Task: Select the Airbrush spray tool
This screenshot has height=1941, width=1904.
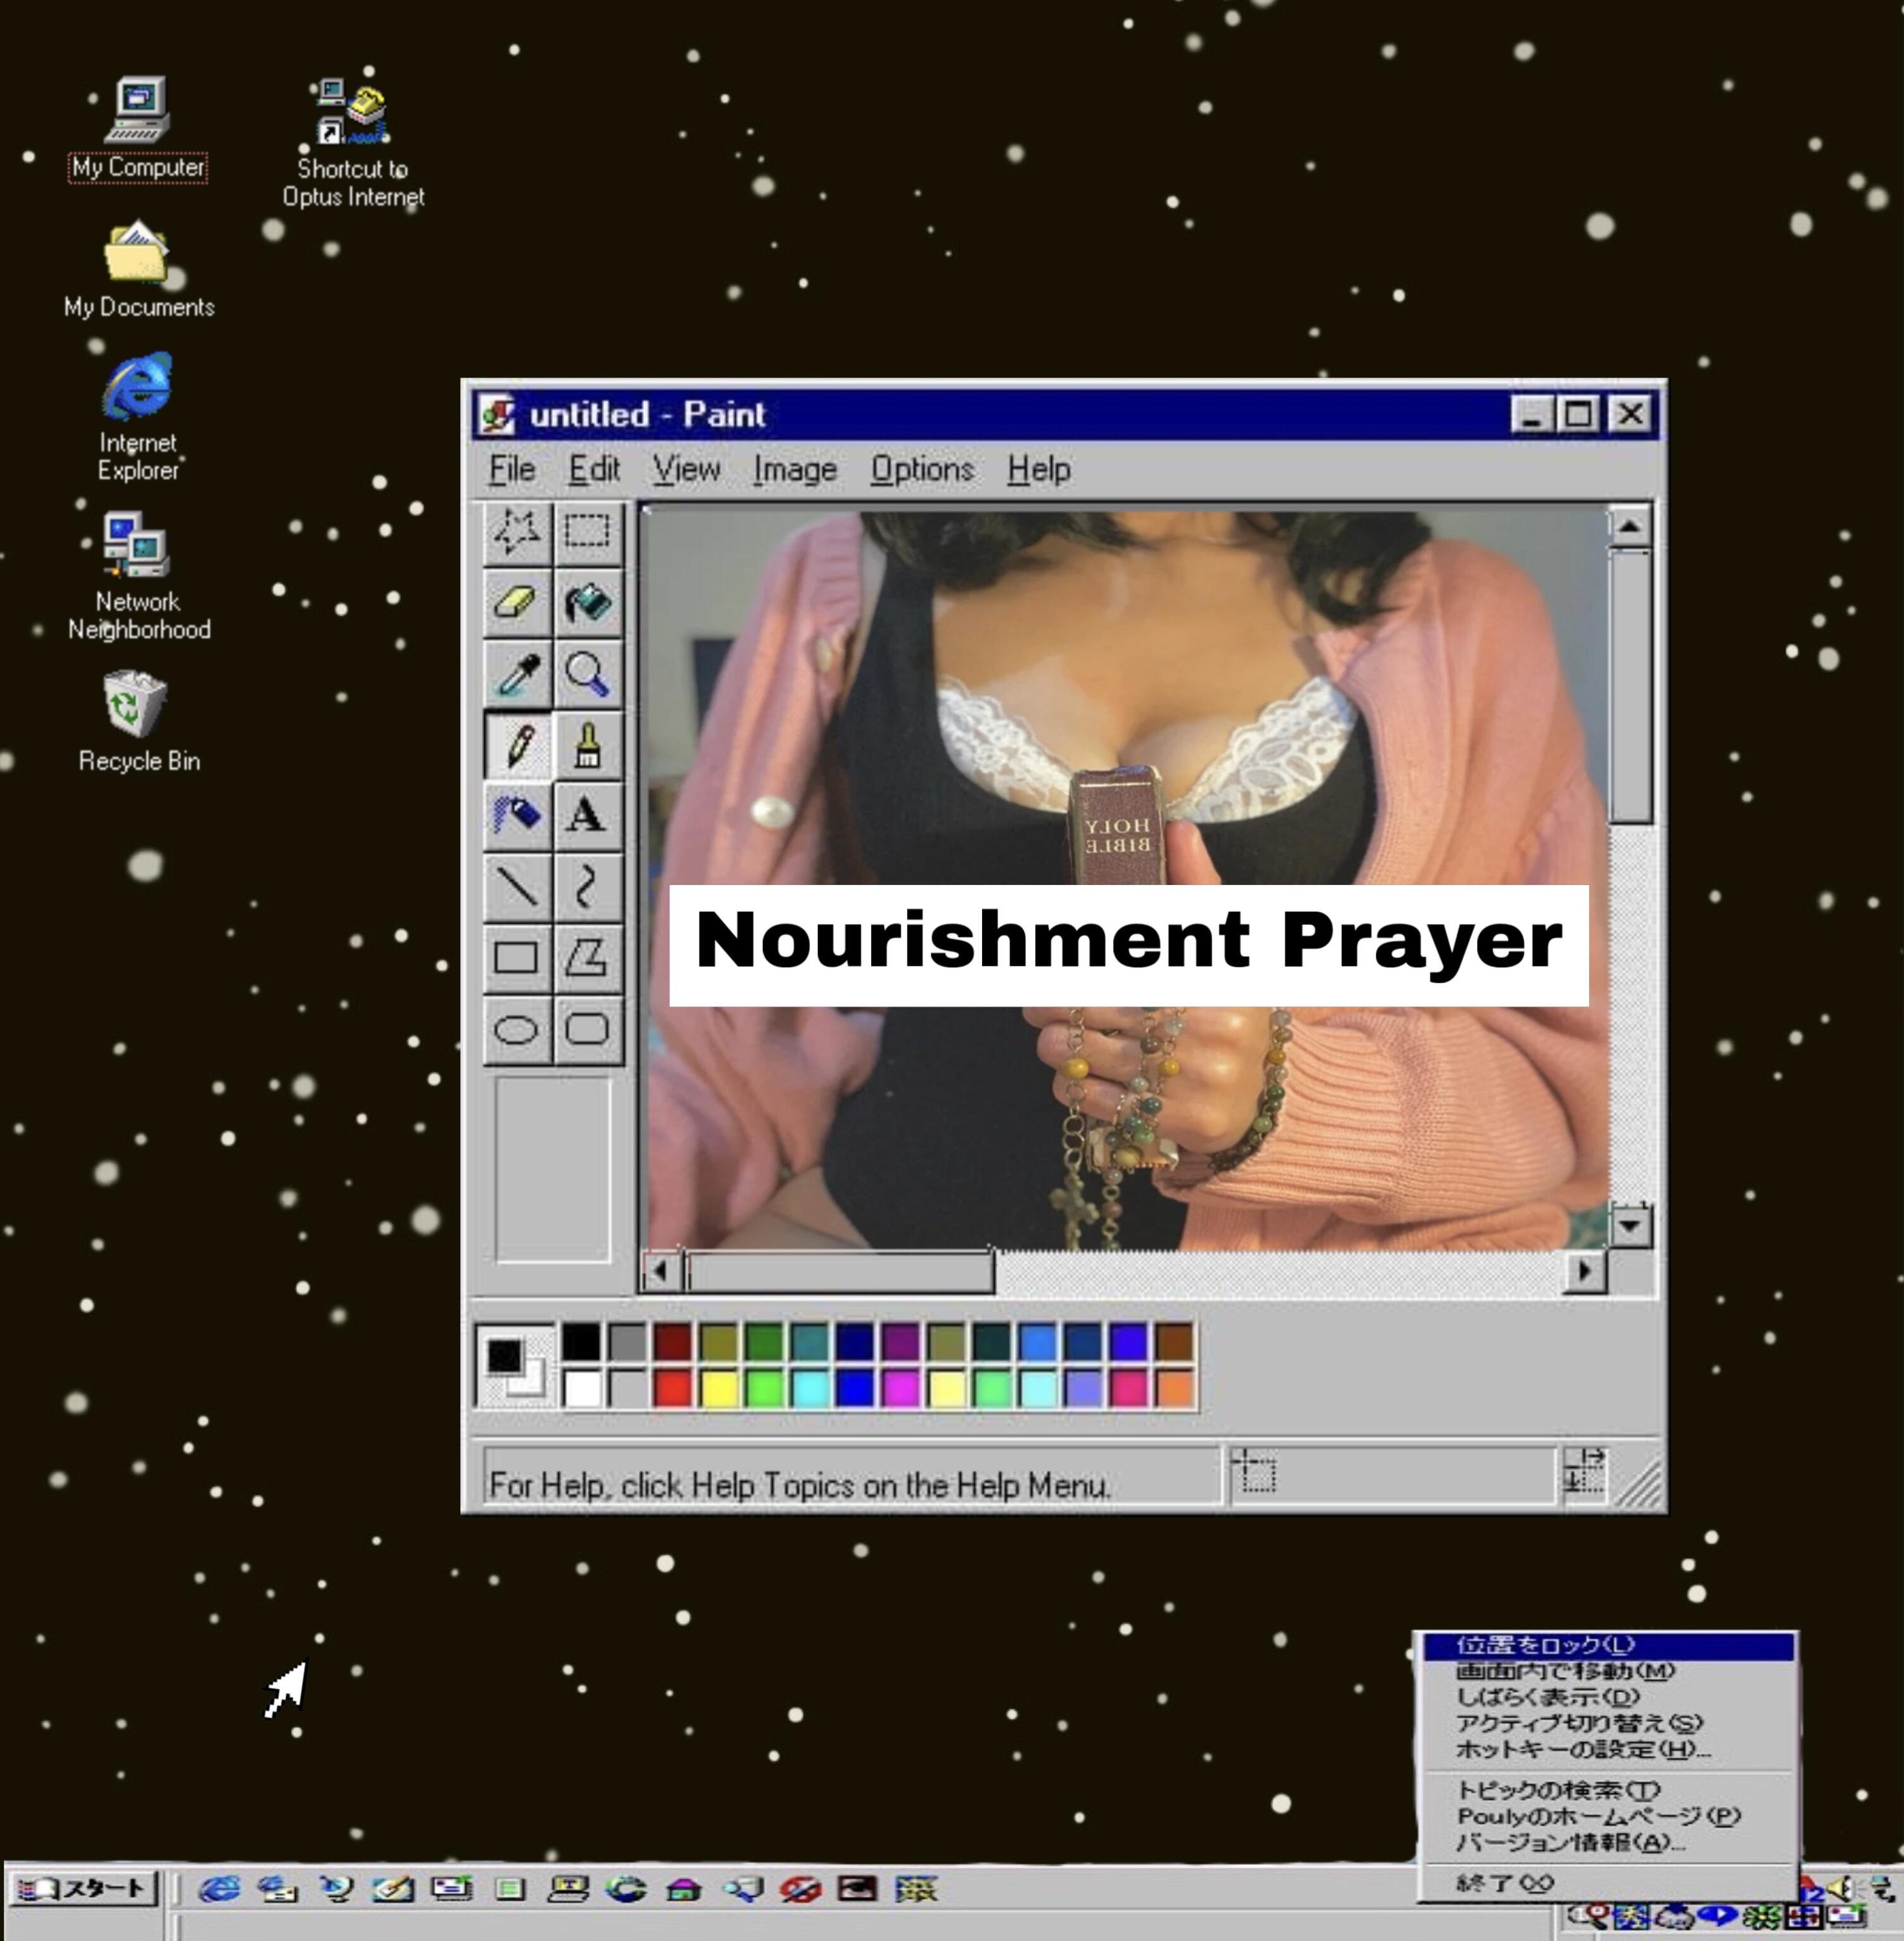Action: coord(517,816)
